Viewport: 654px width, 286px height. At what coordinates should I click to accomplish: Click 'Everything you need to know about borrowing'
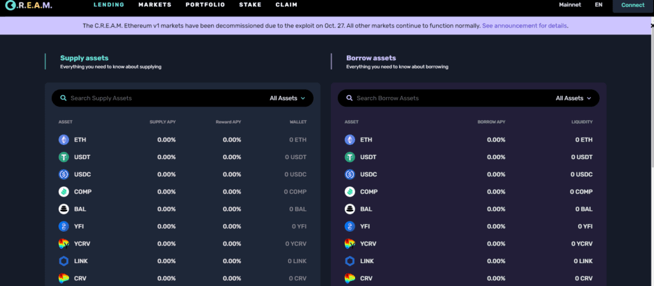pos(397,66)
